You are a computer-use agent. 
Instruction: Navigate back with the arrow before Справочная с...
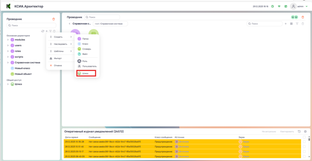pyautogui.click(x=69, y=24)
